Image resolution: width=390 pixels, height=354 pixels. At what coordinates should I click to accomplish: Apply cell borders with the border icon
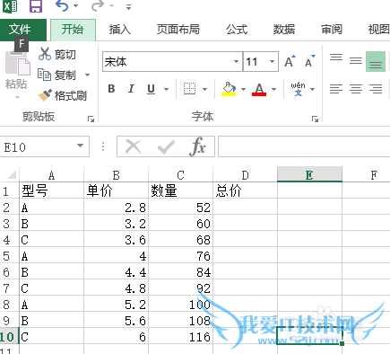point(189,89)
